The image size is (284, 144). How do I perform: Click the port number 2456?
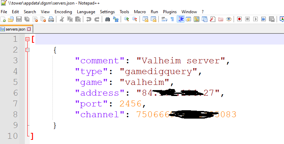[130, 104]
